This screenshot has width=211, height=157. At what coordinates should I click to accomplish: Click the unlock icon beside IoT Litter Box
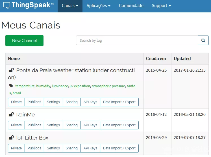point(11,138)
